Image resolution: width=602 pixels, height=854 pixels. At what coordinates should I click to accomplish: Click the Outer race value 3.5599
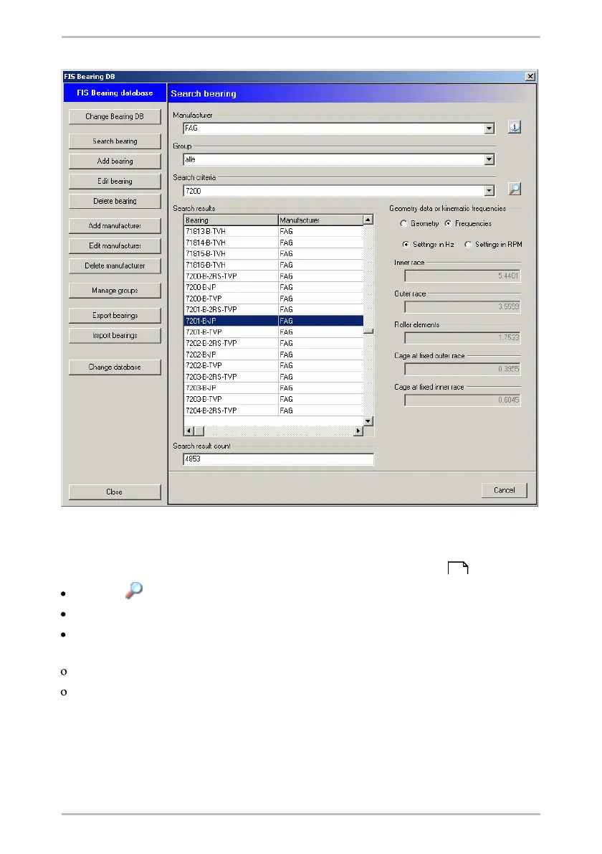pos(463,307)
